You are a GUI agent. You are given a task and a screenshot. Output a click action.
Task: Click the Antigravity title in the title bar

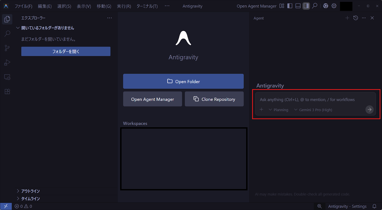(193, 6)
